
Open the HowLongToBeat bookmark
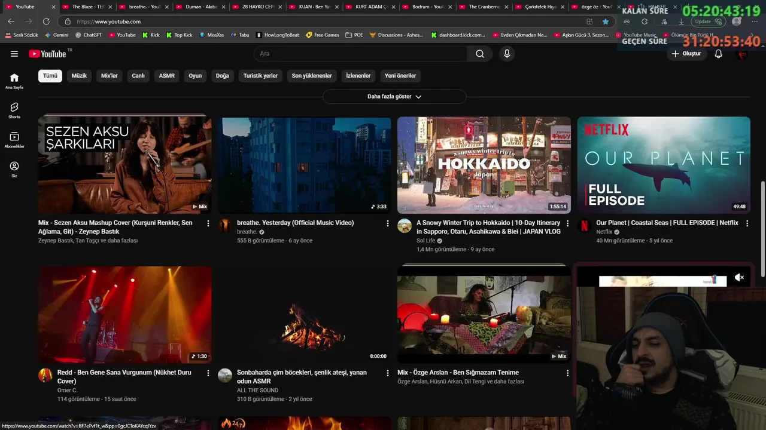277,35
